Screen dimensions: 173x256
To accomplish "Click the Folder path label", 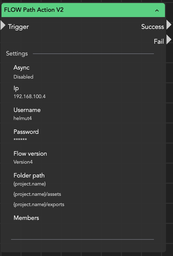I will [x=29, y=175].
